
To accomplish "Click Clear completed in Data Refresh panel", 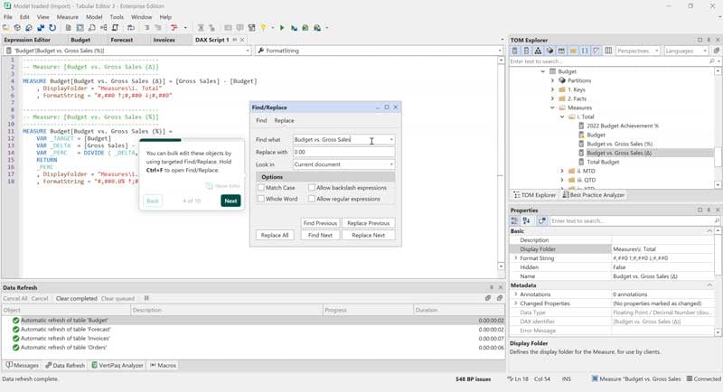I will pyautogui.click(x=77, y=298).
